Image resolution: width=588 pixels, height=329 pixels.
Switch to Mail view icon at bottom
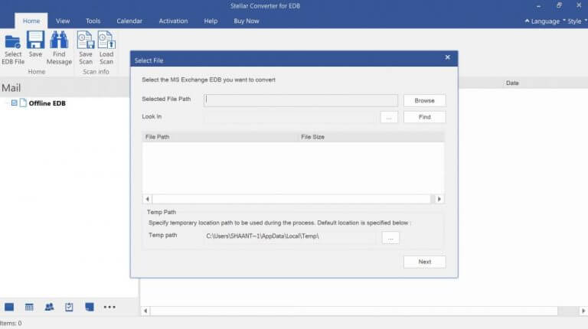tap(9, 307)
